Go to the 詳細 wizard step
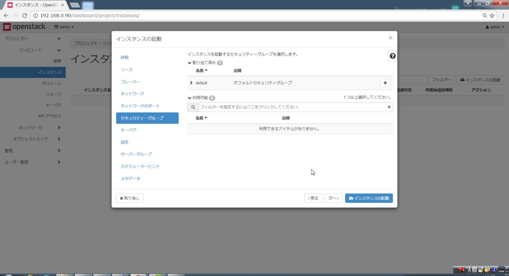The height and width of the screenshot is (276, 509). point(125,58)
